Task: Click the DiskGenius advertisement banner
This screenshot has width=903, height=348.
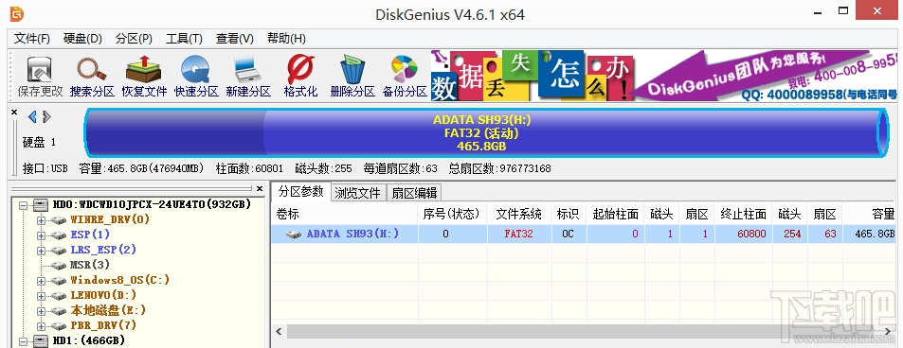Action: tap(664, 76)
